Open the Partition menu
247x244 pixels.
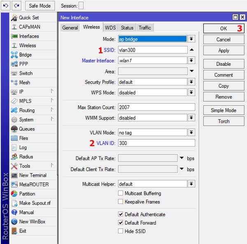click(x=33, y=194)
